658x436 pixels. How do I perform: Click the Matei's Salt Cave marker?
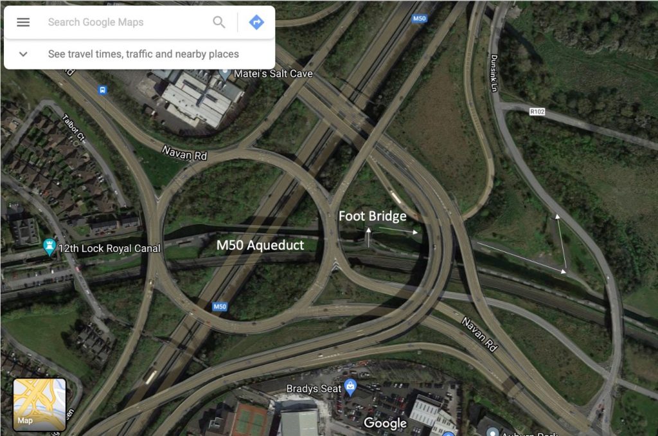pyautogui.click(x=225, y=74)
